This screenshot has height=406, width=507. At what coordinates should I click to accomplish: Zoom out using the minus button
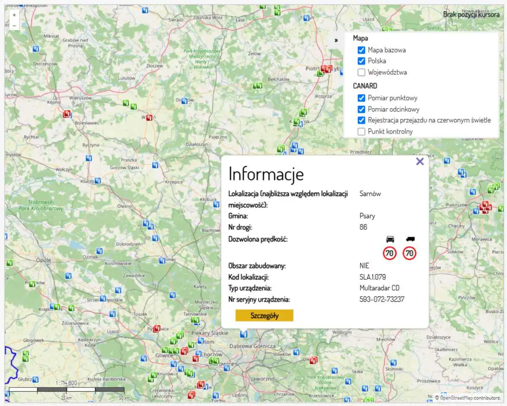14,25
